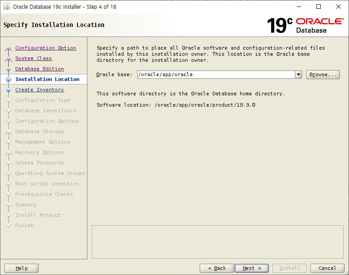Go to the Configuration Option step
This screenshot has height=275, width=349.
46,48
